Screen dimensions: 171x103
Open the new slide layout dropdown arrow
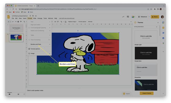[11, 22]
